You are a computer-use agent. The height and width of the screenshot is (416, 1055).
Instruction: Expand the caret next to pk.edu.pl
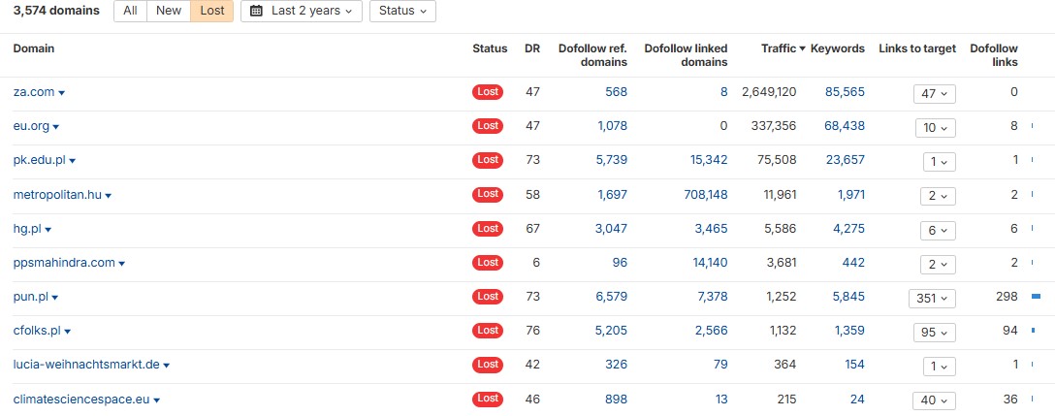73,162
